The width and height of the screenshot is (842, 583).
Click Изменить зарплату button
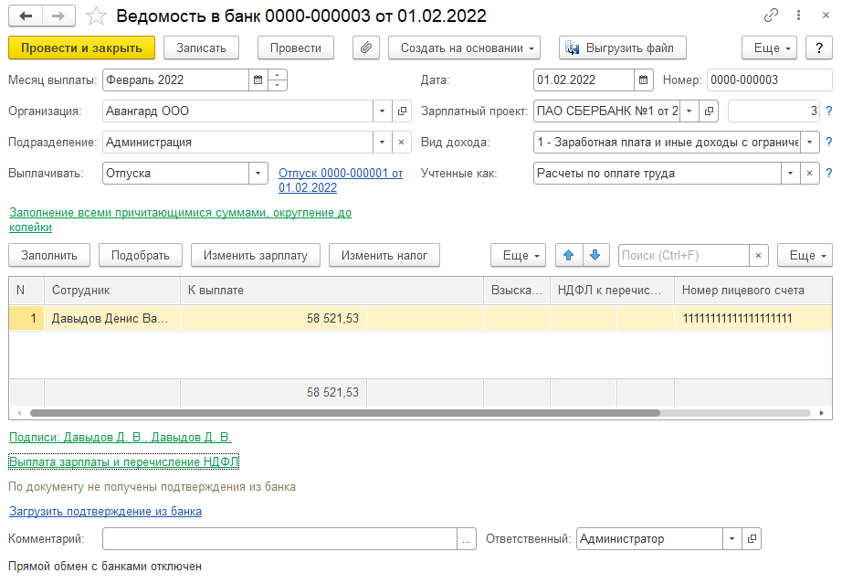pyautogui.click(x=256, y=255)
